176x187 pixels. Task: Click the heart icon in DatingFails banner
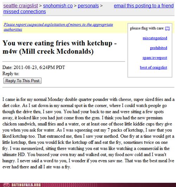point(6,185)
